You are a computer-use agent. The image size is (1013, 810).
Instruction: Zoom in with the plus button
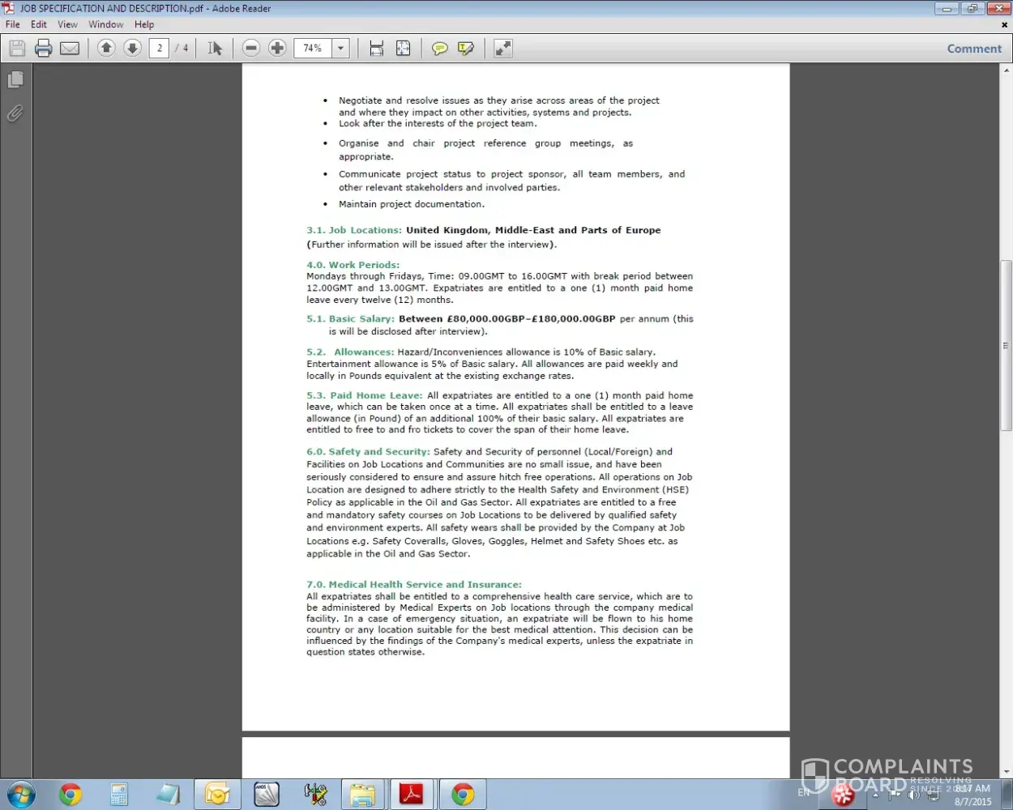pyautogui.click(x=277, y=49)
